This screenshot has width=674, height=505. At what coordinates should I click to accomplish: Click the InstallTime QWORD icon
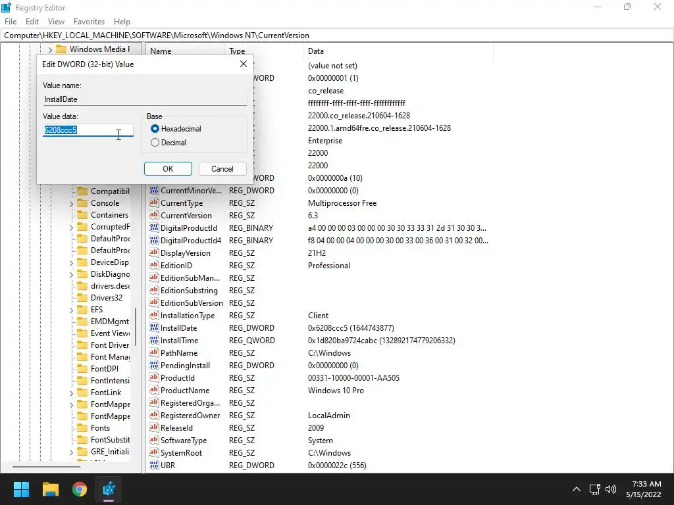point(154,340)
